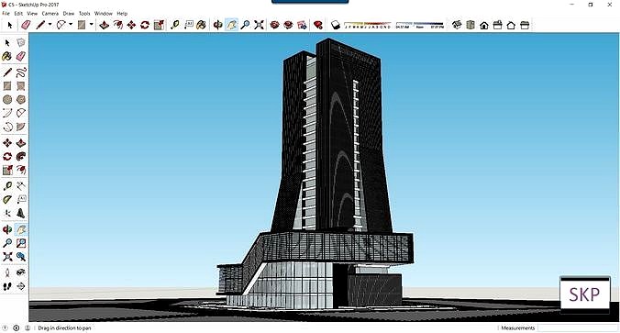620x333 pixels.
Task: Switch to Right view
Action: 497,25
